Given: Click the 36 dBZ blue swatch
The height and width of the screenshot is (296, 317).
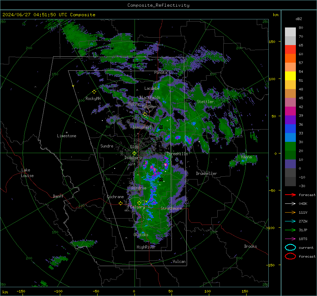Looking at the screenshot, I should [x=290, y=129].
